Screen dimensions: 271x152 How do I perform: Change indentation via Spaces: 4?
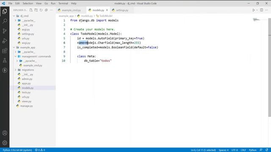[x=224, y=150]
